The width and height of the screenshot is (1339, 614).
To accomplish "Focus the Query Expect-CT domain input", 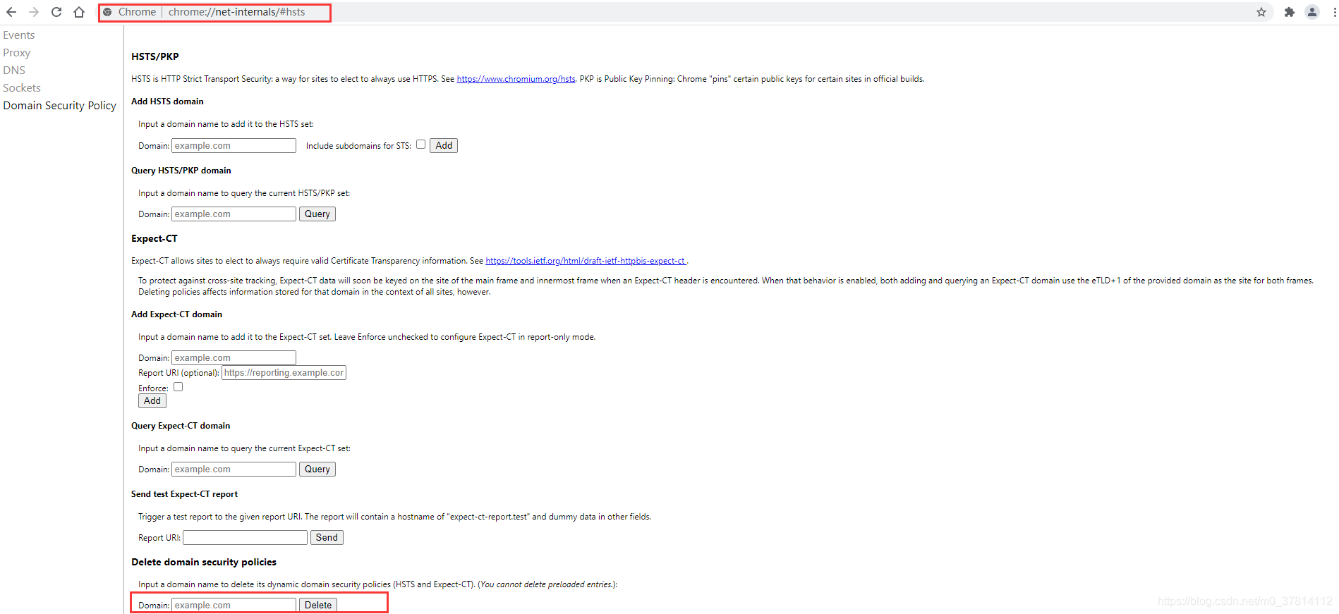I will (x=234, y=469).
